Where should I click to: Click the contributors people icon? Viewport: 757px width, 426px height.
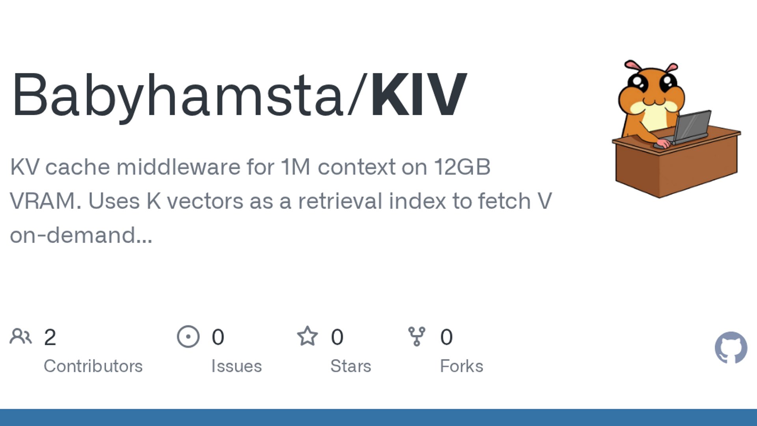click(x=21, y=336)
